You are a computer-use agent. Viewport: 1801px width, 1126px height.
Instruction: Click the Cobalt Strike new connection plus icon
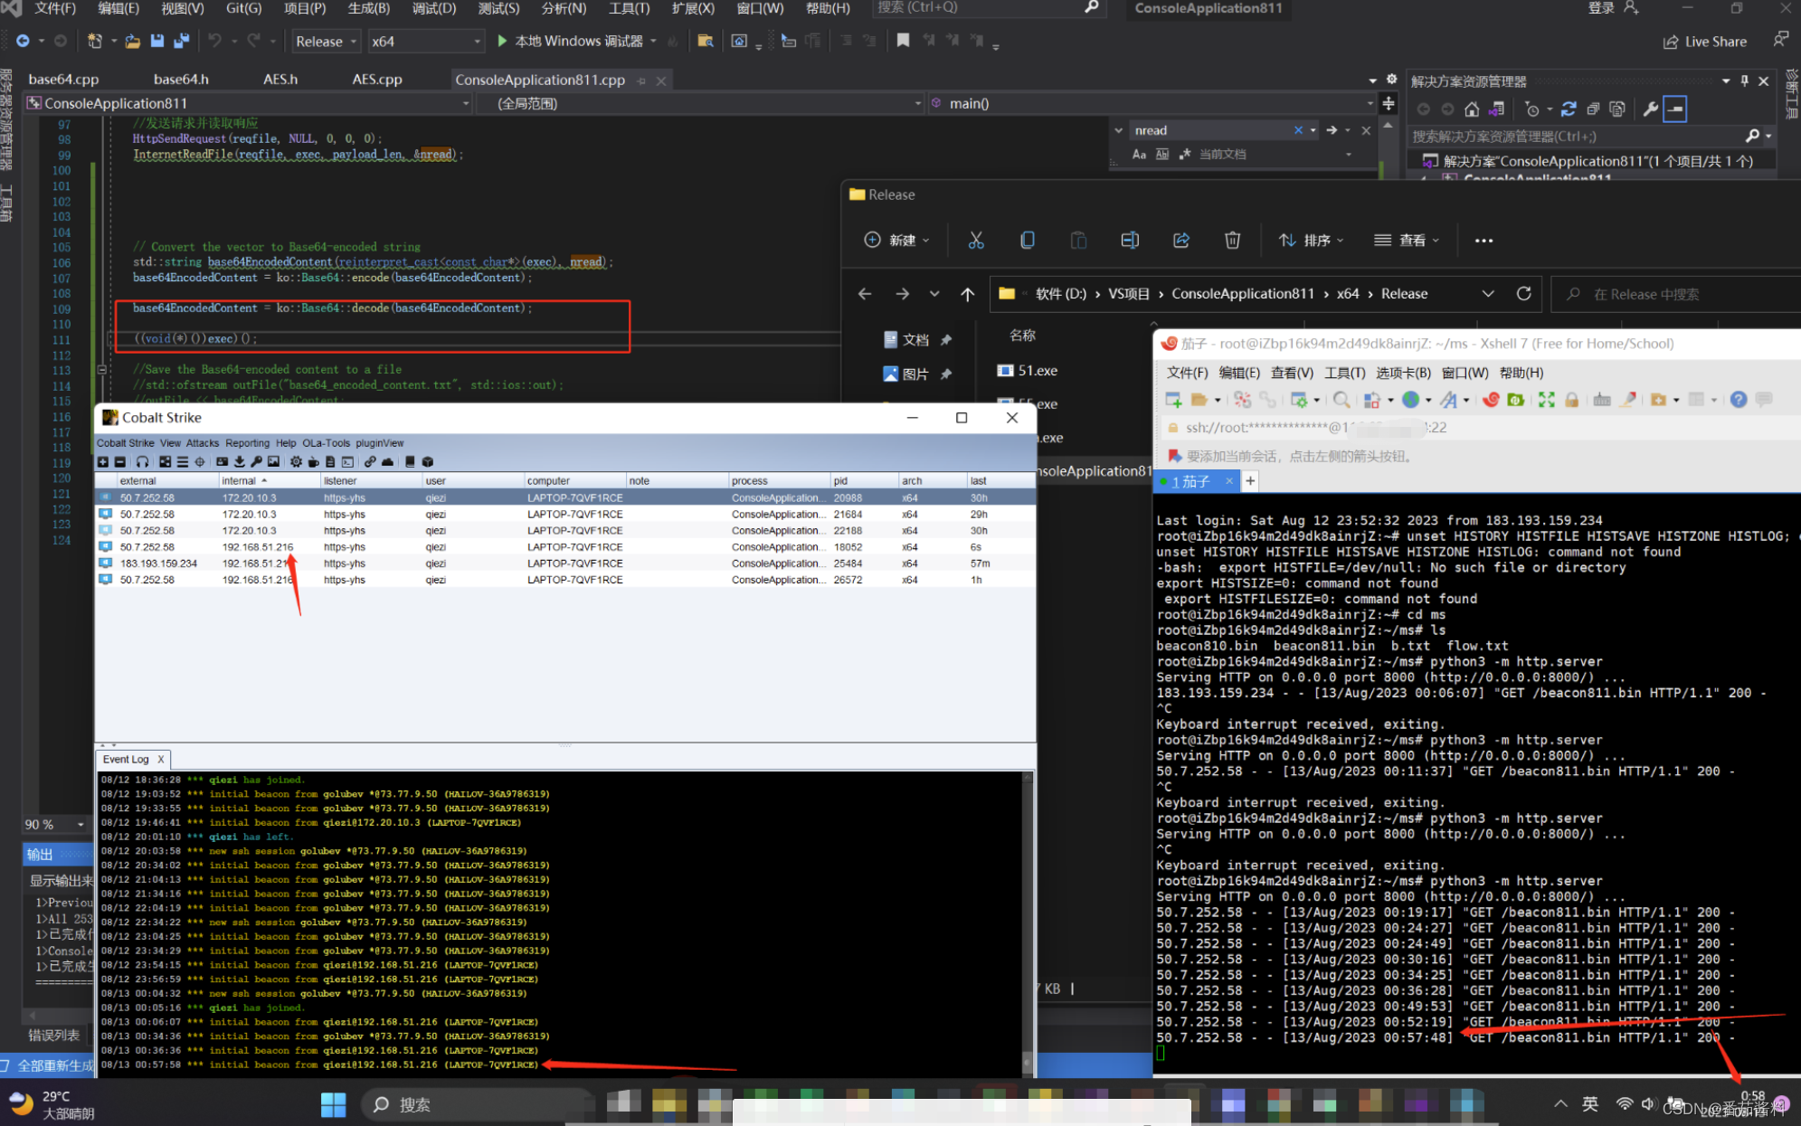102,461
